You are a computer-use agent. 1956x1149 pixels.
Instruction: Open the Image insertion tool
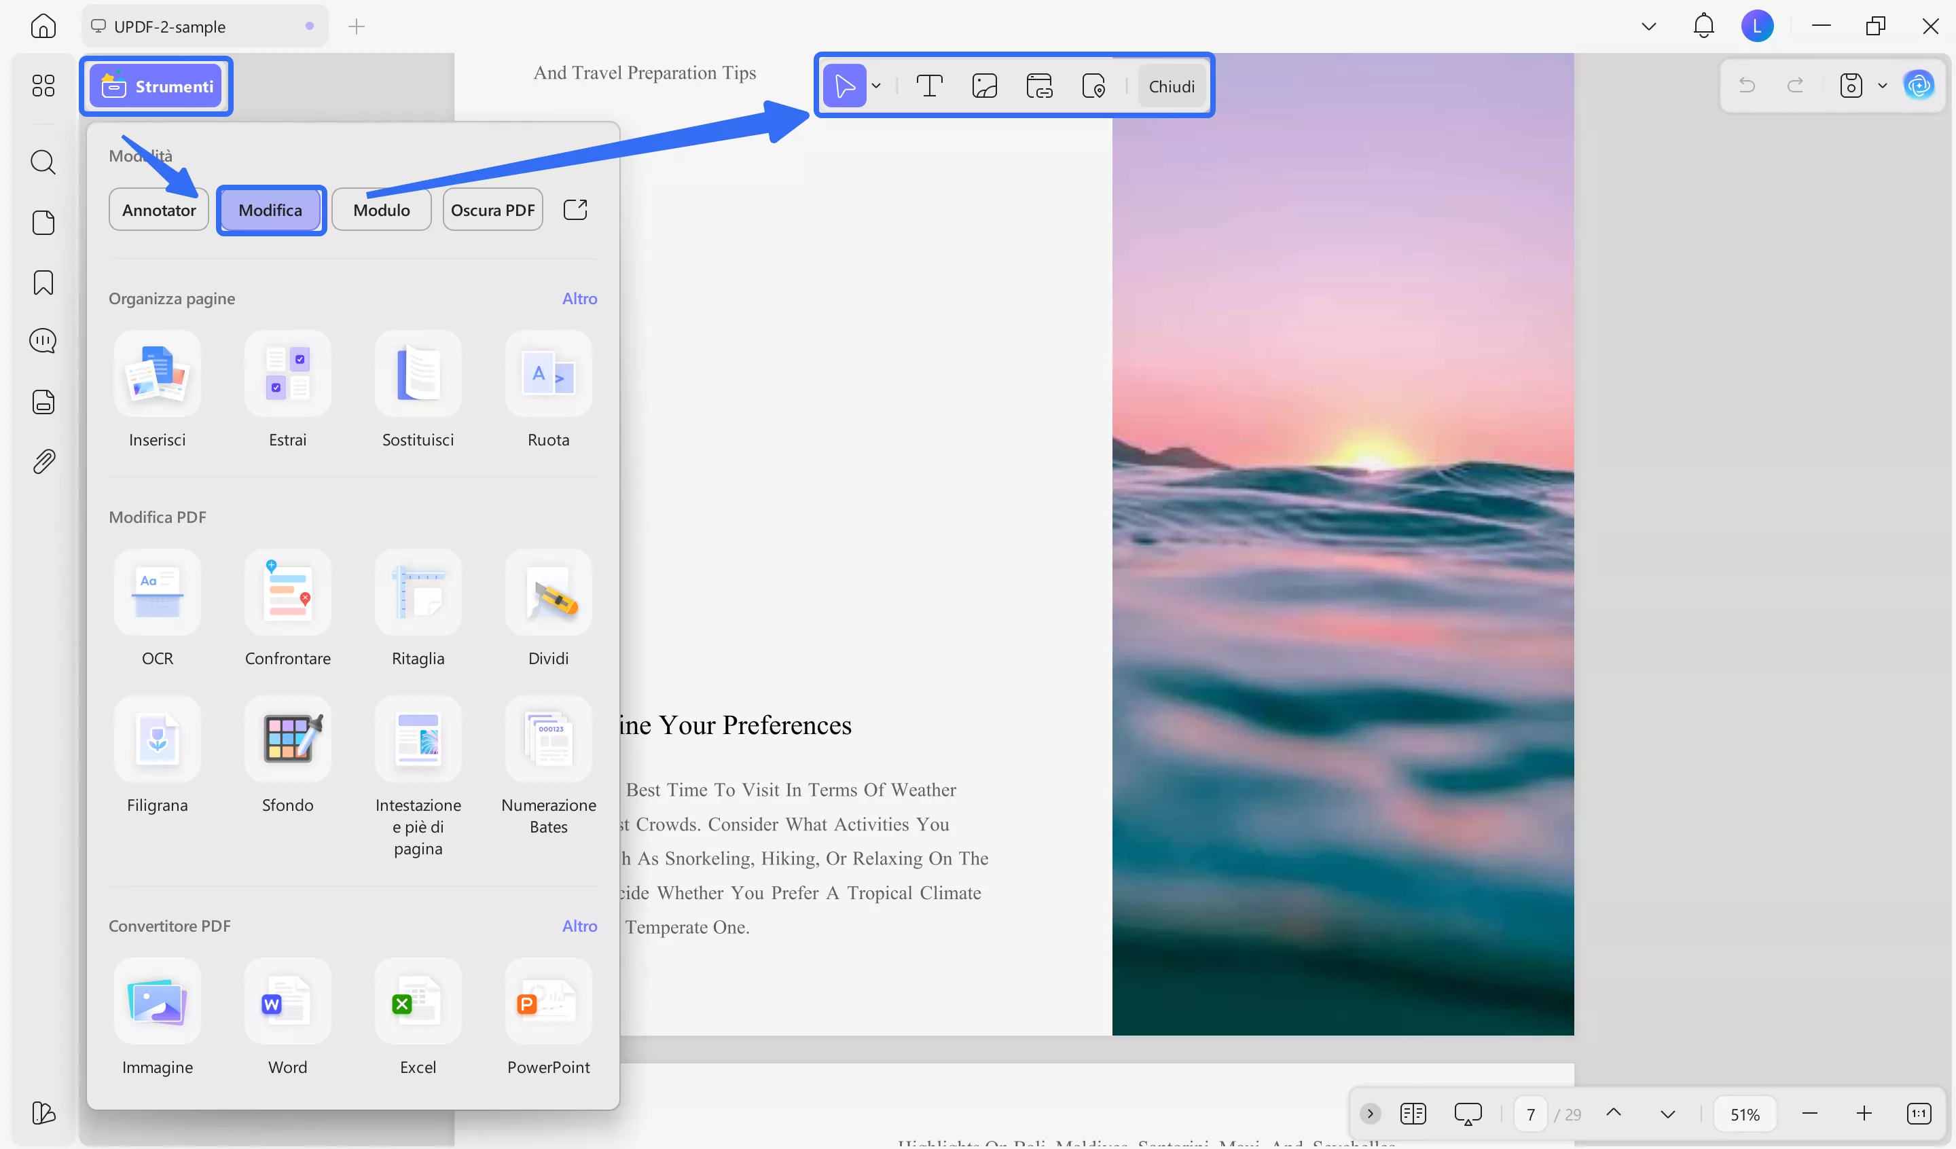point(984,86)
